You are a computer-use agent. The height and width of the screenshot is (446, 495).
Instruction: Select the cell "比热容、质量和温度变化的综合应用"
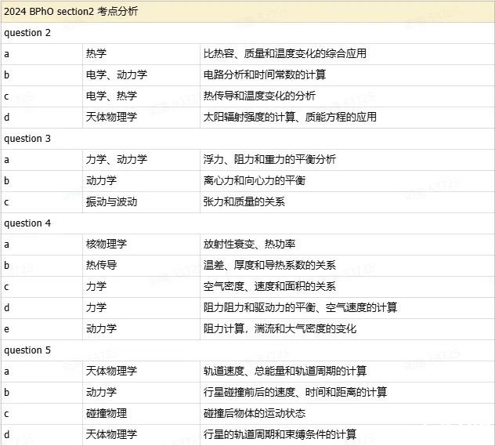[347, 54]
